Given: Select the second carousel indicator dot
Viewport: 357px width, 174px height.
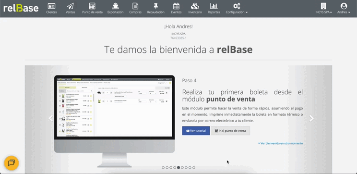Looking at the screenshot, I should tap(167, 167).
